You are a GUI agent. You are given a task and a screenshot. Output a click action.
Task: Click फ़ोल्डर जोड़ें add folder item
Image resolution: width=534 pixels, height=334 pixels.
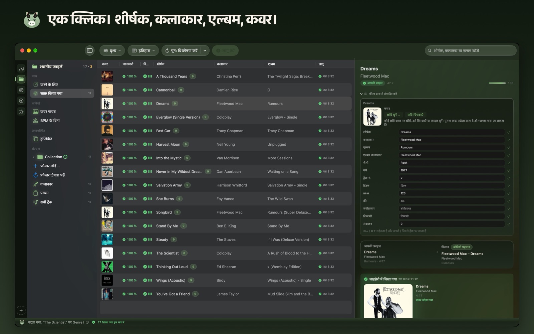(62, 166)
